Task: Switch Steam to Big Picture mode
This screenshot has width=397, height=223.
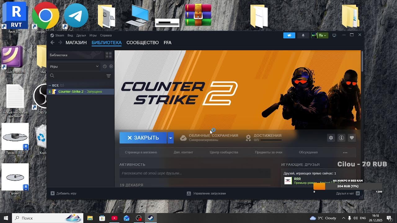Action: coord(334,35)
